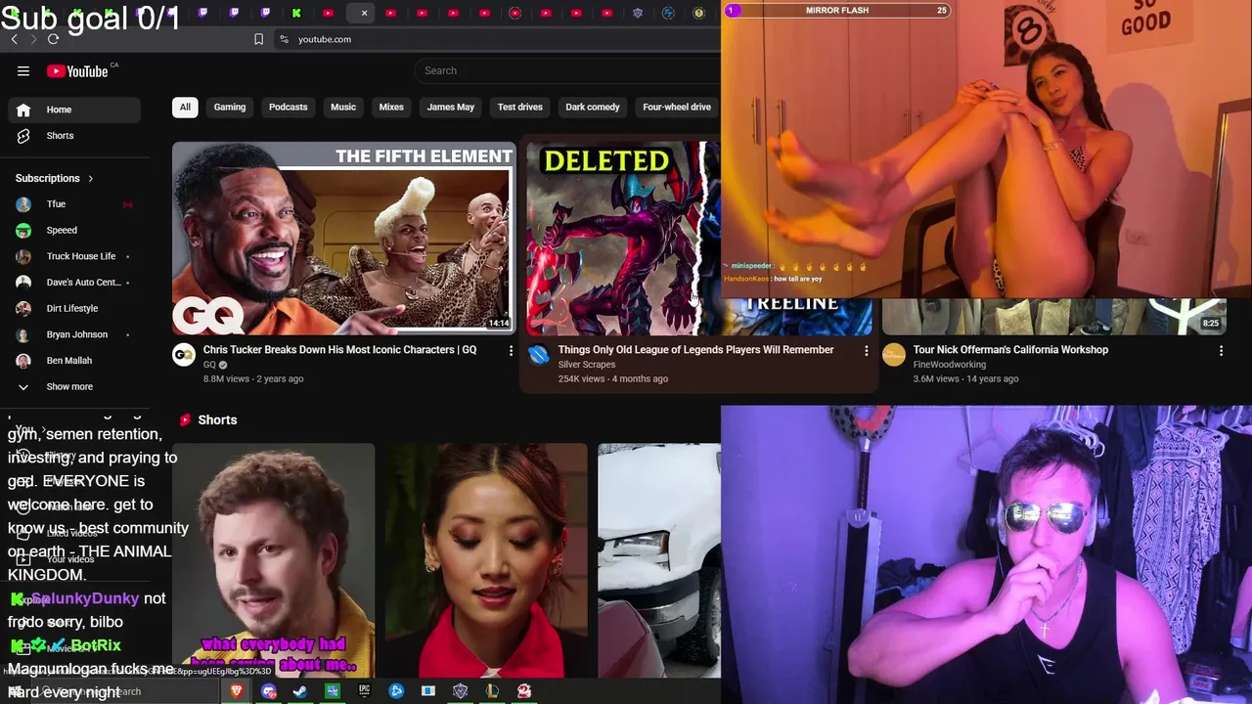
Task: Open the Speed channel avatar
Action: 23,231
